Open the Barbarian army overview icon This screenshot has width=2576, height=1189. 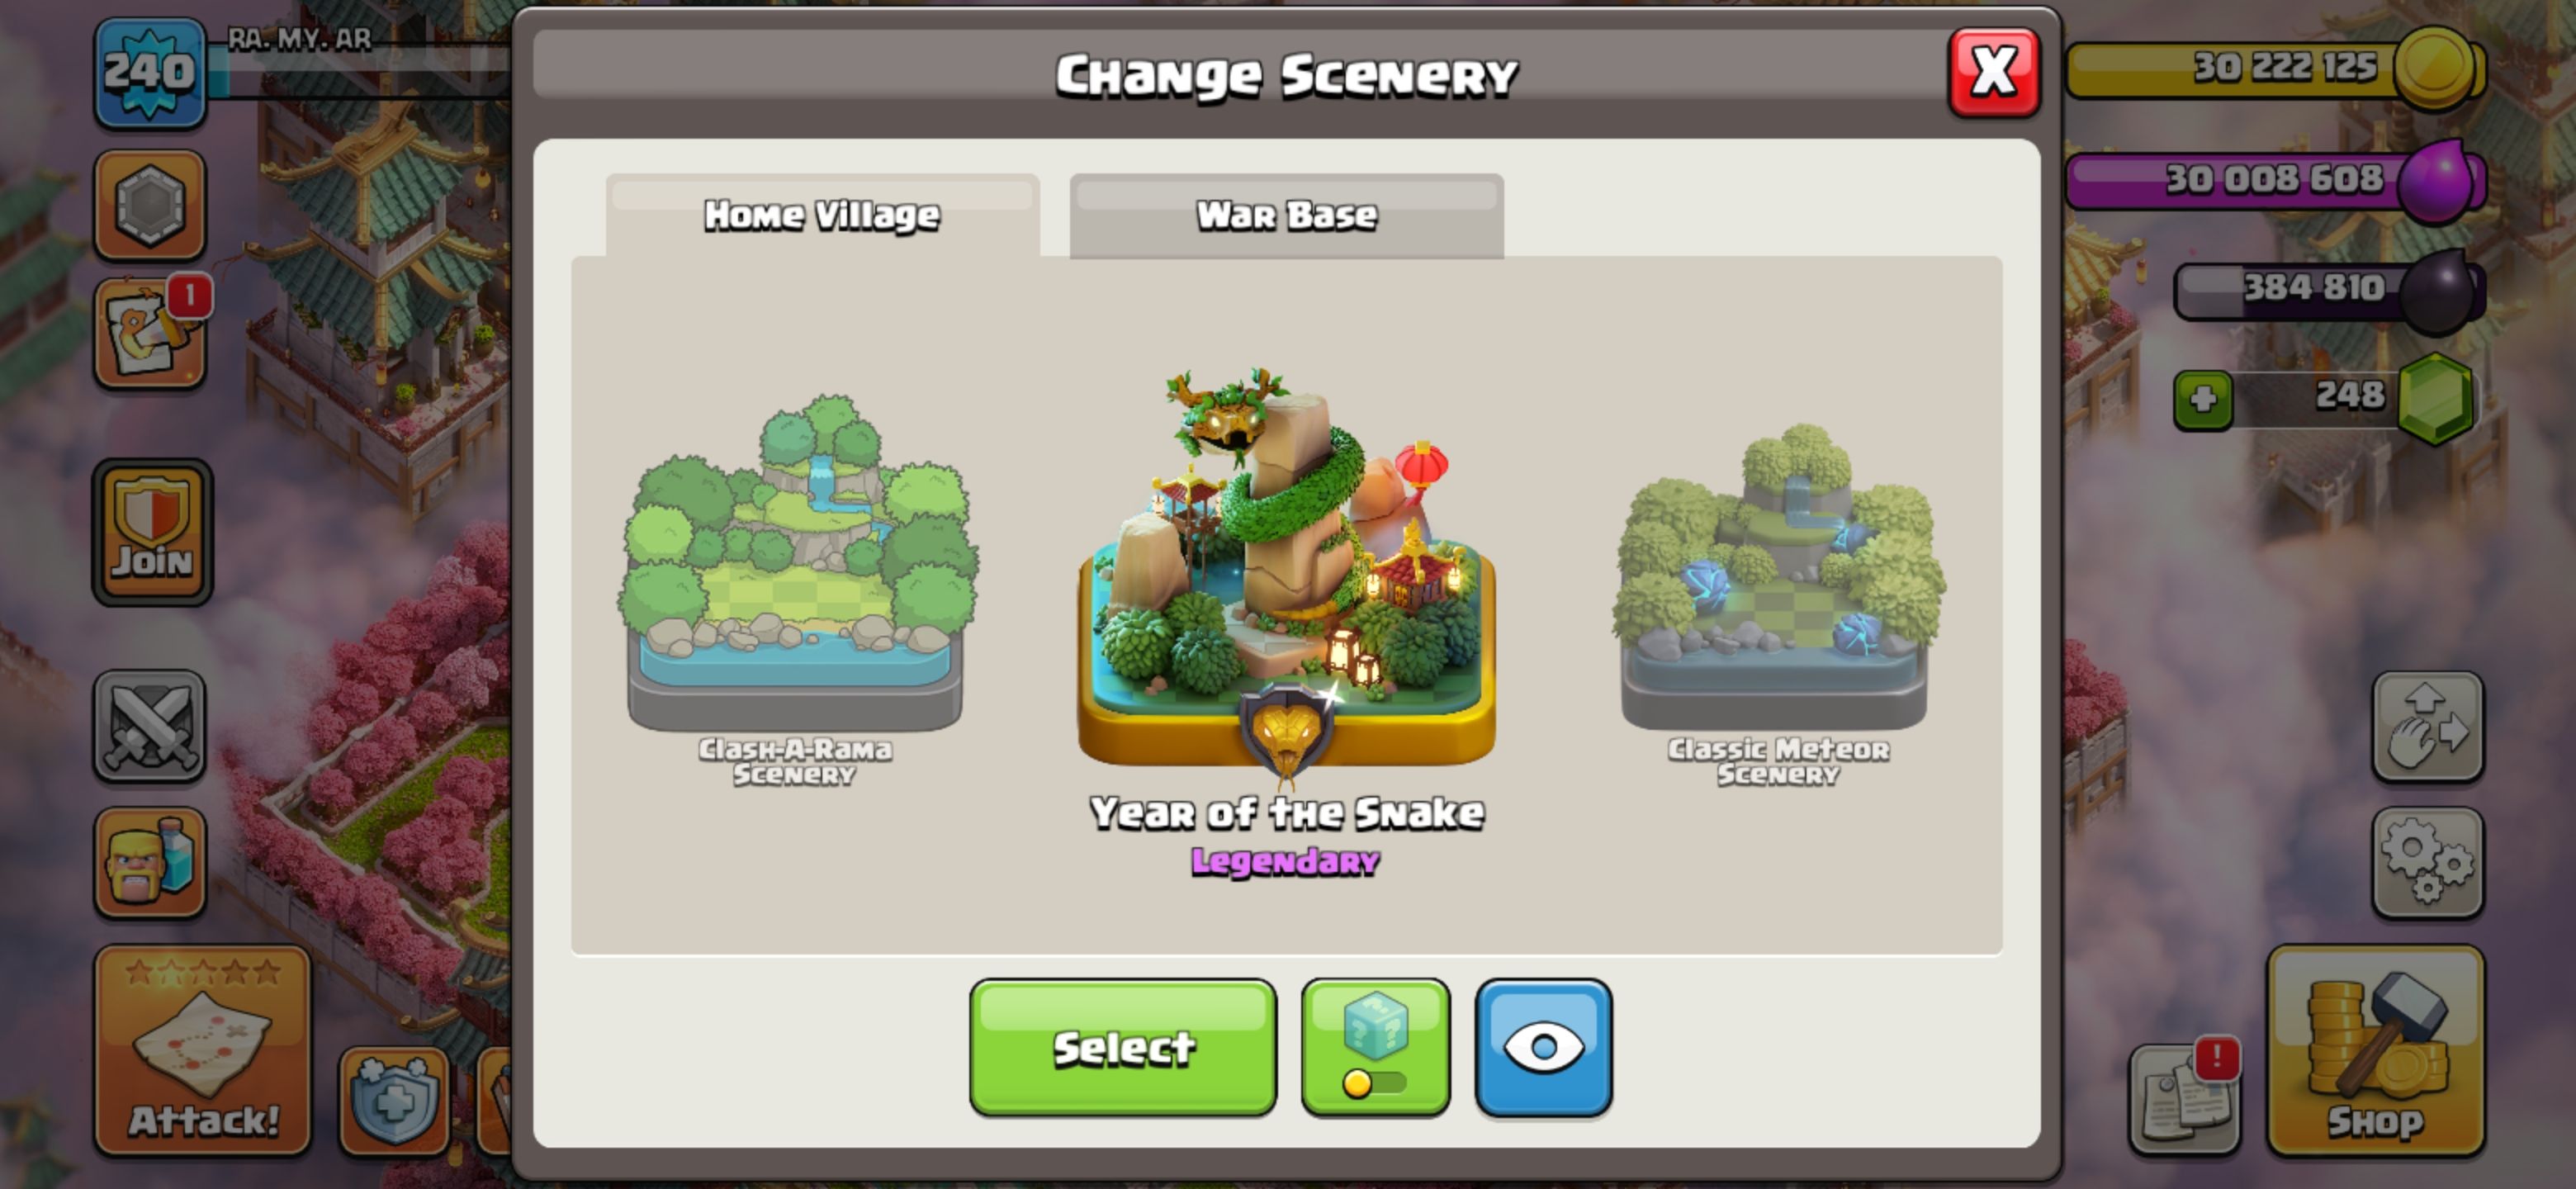tap(150, 862)
